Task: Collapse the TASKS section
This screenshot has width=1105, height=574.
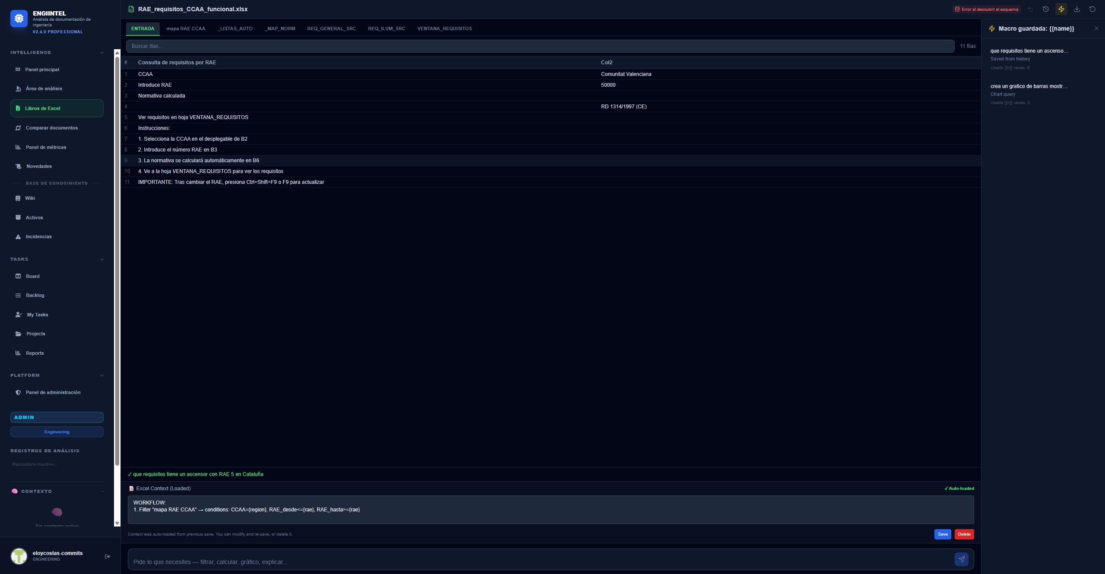Action: (102, 259)
